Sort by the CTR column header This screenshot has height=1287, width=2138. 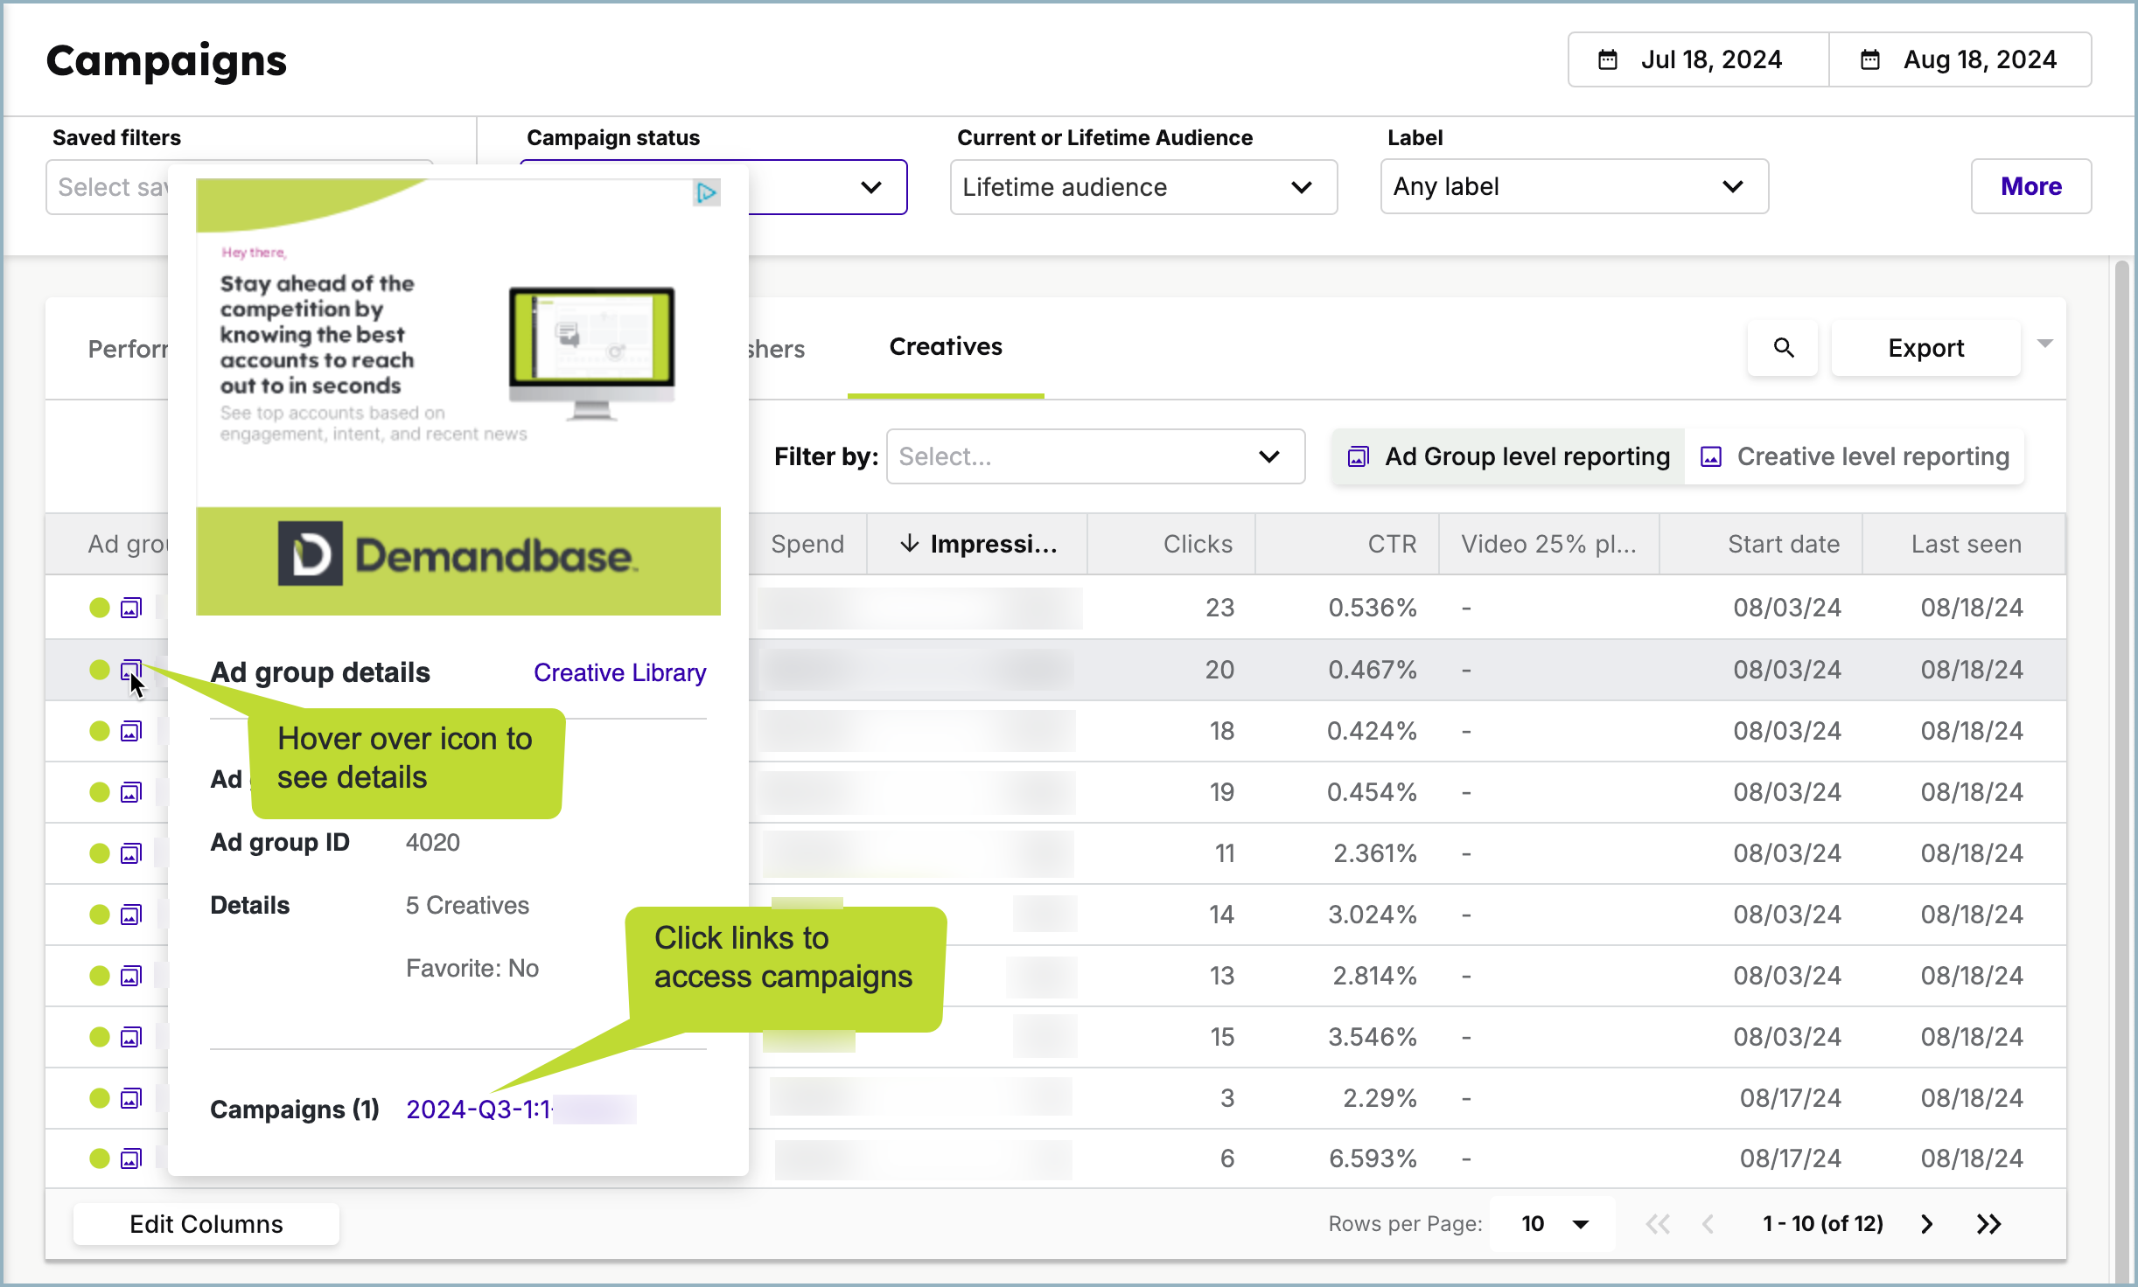[1347, 544]
